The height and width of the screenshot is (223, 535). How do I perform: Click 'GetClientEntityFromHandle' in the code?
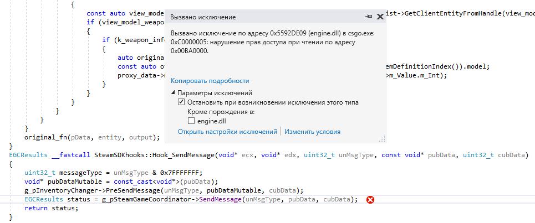450,13
